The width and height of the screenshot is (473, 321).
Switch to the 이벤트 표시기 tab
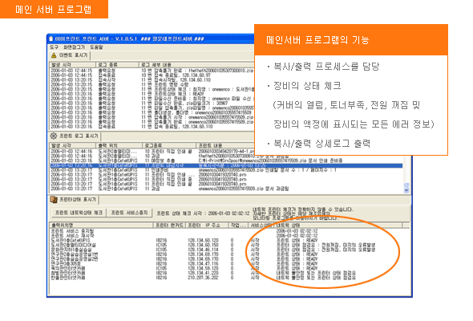70,55
